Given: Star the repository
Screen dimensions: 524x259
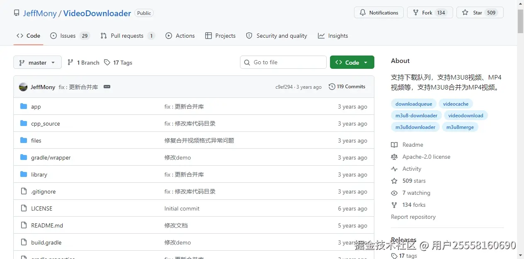Looking at the screenshot, I should tap(480, 12).
